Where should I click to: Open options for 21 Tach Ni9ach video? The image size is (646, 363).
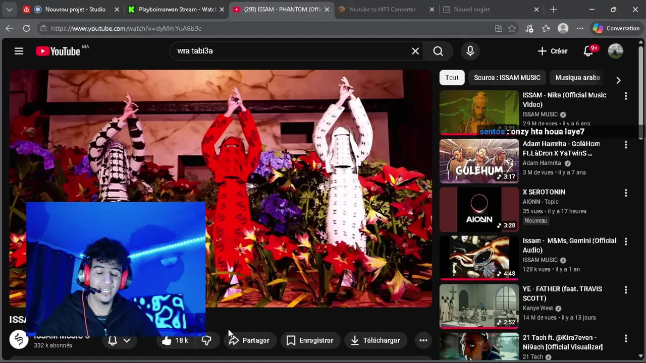coord(626,338)
